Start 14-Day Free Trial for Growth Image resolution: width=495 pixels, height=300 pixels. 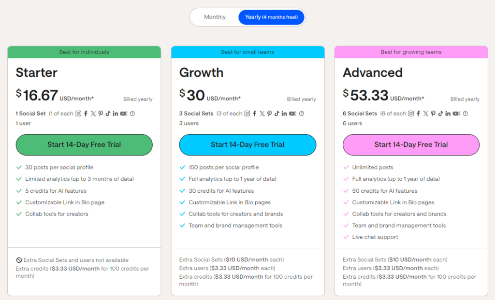click(247, 145)
